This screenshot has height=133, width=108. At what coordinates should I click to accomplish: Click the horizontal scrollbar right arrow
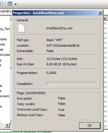click(x=7, y=125)
